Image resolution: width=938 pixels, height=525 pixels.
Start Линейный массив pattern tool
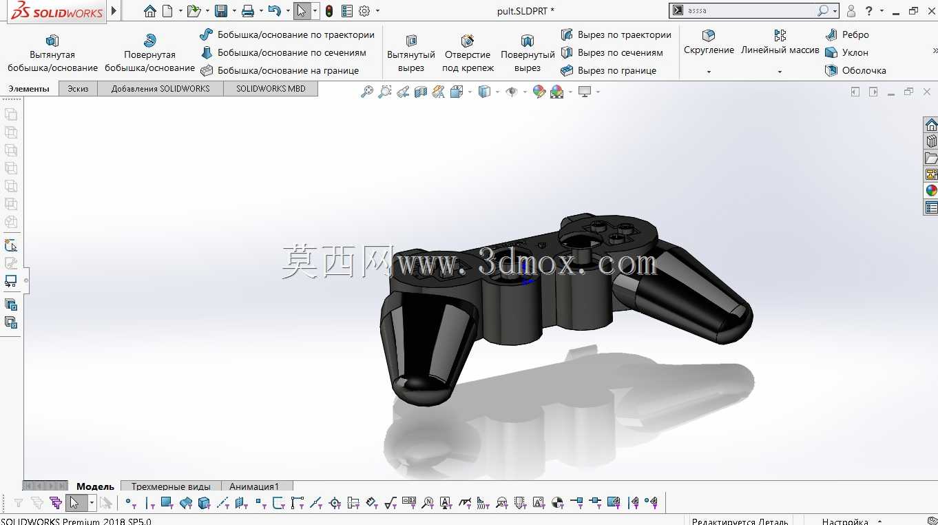click(780, 43)
